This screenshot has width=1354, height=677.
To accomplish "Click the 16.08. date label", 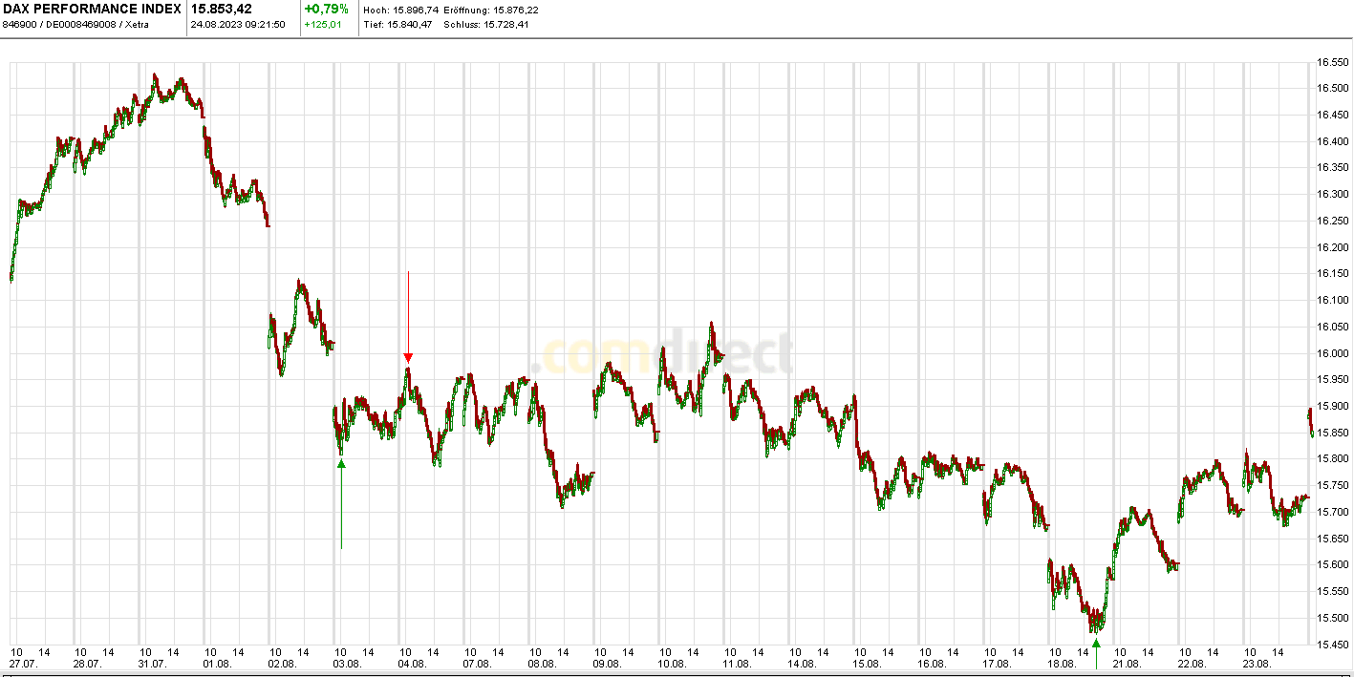I will coord(932,664).
